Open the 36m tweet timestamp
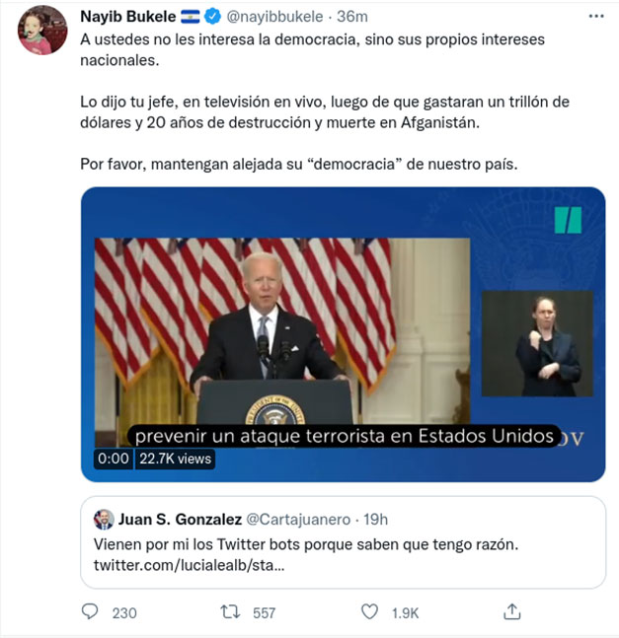Image resolution: width=619 pixels, height=638 pixels. coord(352,18)
